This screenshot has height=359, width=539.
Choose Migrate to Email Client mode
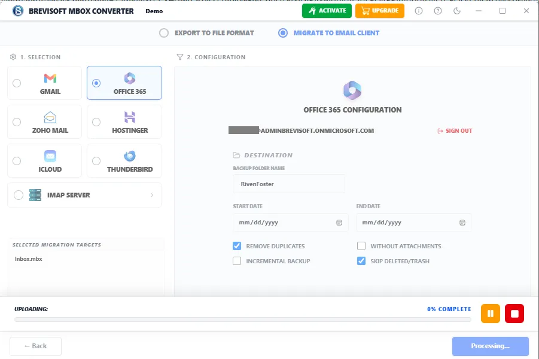328,33
